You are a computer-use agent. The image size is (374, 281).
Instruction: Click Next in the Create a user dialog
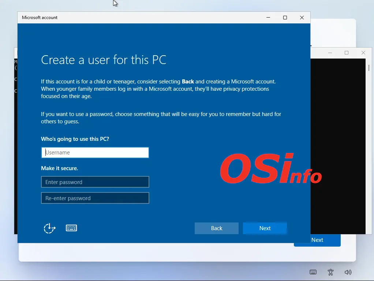tap(265, 228)
